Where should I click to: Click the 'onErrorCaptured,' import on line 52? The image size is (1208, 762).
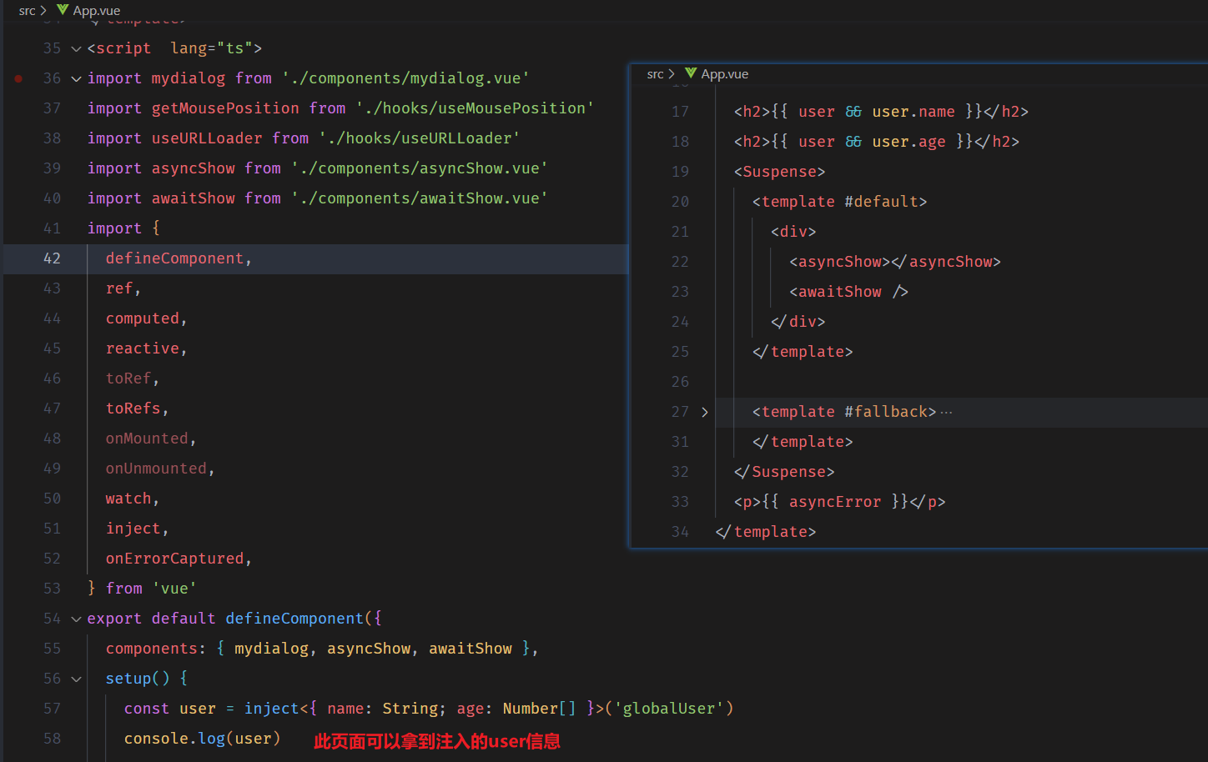coord(179,559)
